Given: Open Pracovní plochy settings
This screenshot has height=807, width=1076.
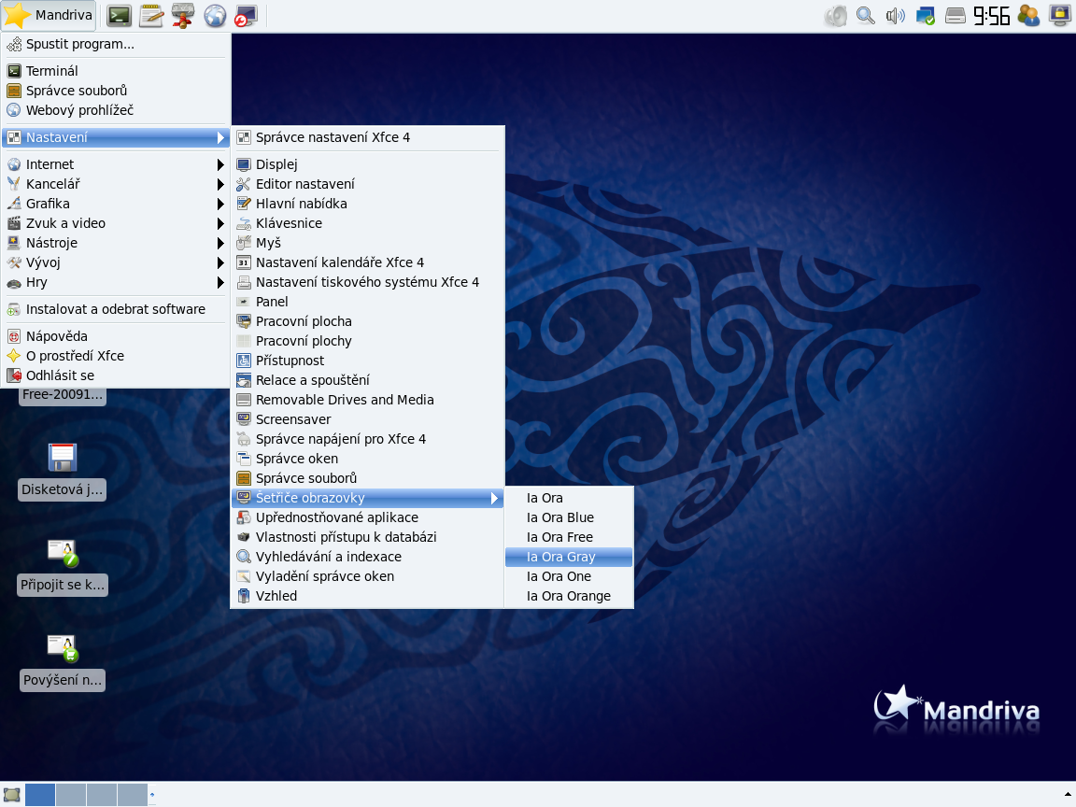Looking at the screenshot, I should [368, 341].
